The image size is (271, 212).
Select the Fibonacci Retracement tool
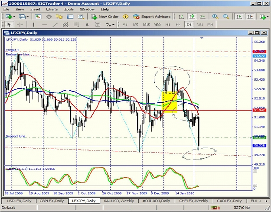pos(76,25)
